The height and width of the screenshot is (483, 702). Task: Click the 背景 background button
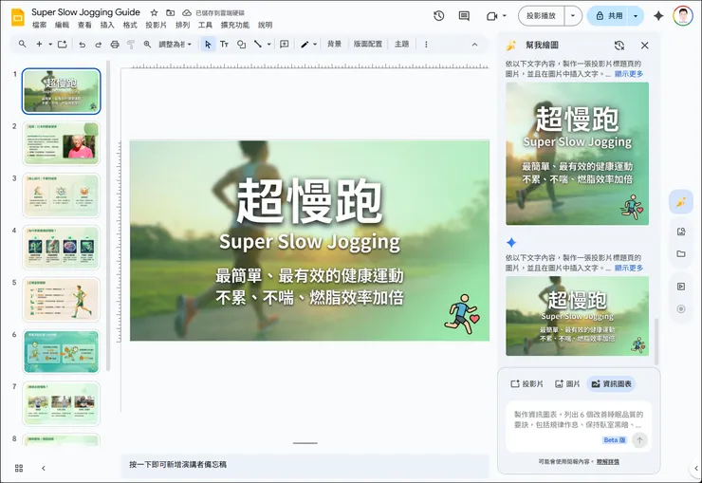coord(334,44)
